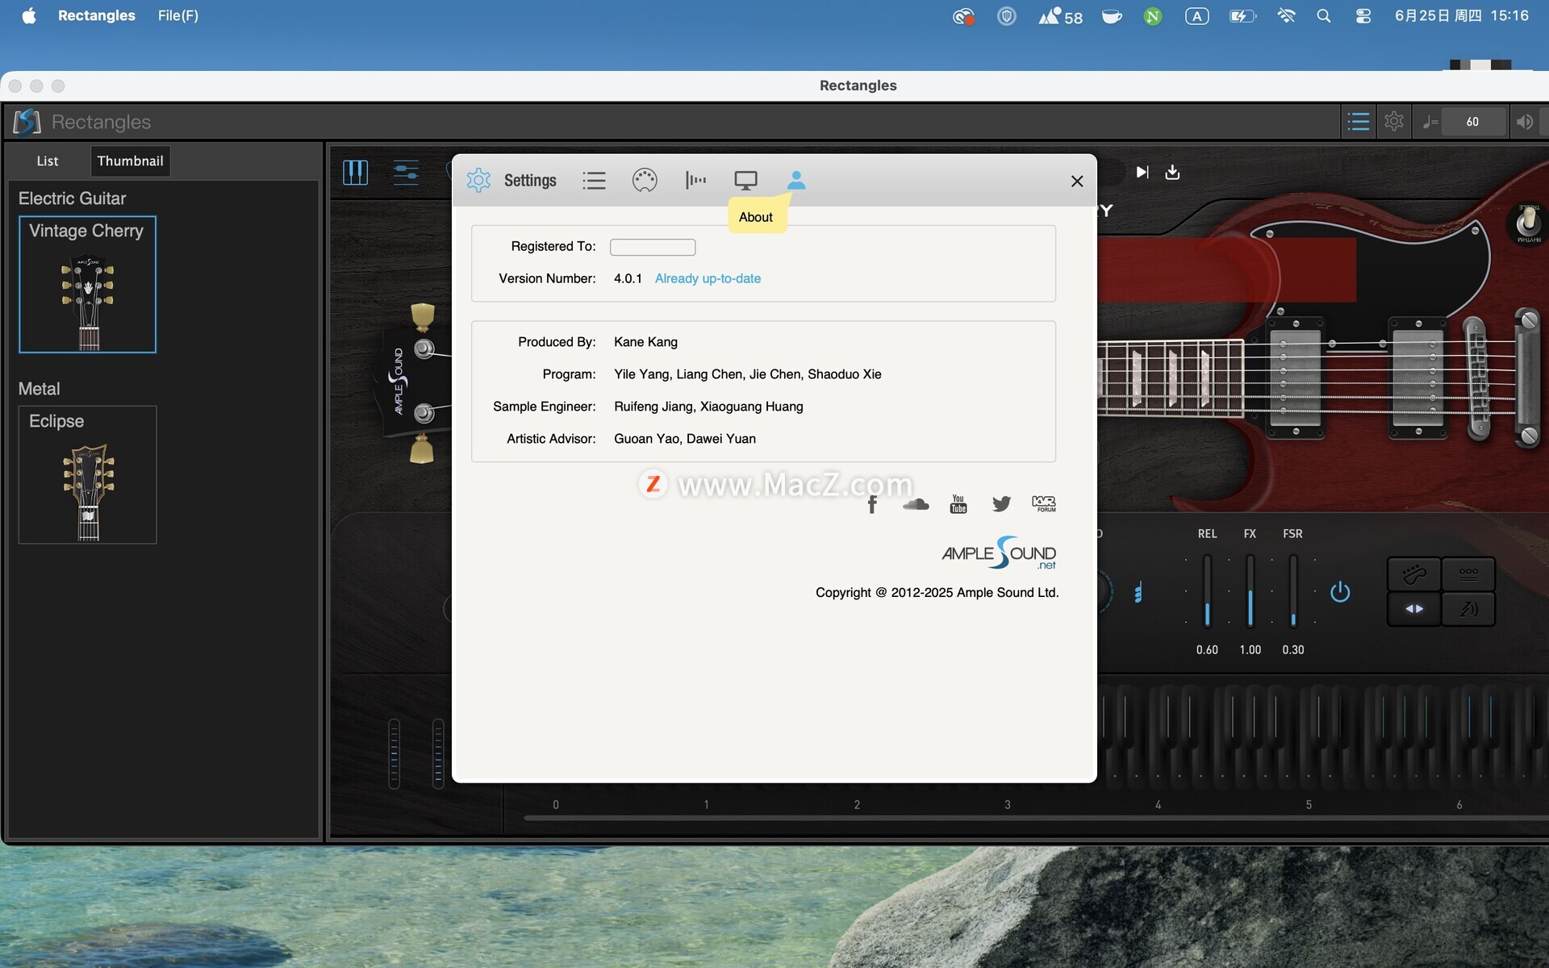The height and width of the screenshot is (968, 1549).
Task: Open the SoundCloud social link
Action: point(916,504)
